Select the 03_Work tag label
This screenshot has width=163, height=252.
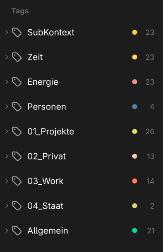[x=46, y=181]
